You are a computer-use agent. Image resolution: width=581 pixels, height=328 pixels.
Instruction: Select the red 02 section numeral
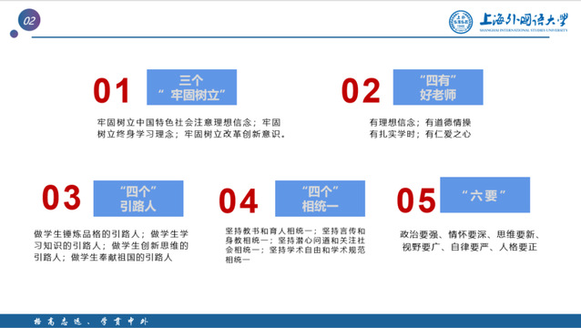point(361,90)
